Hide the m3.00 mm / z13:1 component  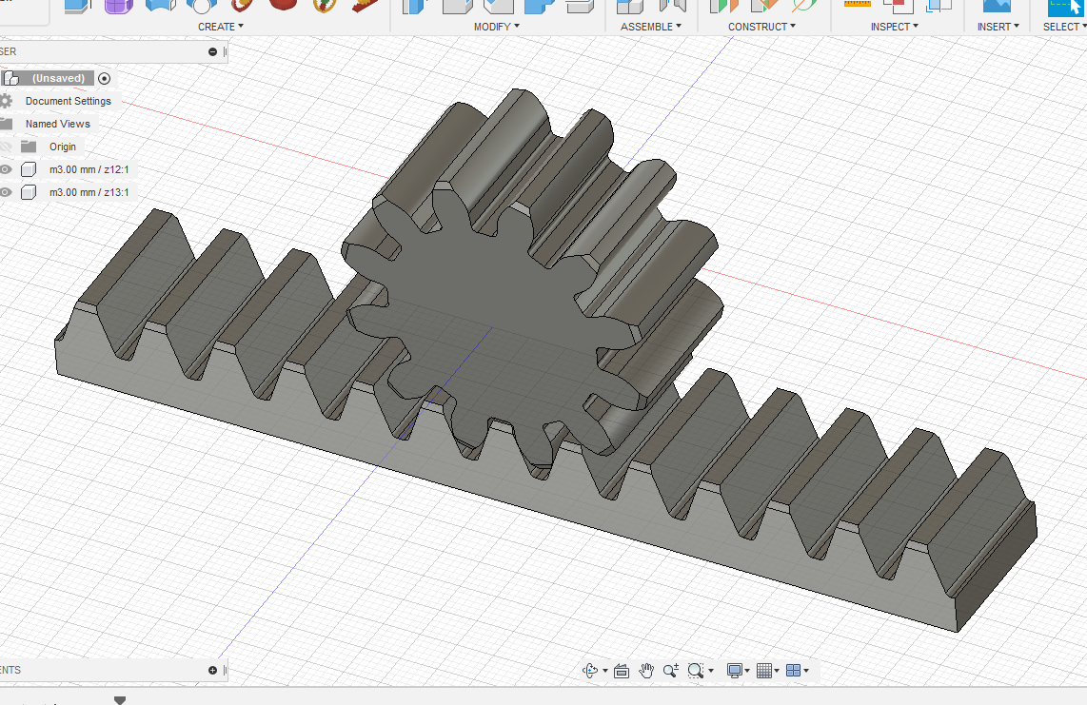6,192
